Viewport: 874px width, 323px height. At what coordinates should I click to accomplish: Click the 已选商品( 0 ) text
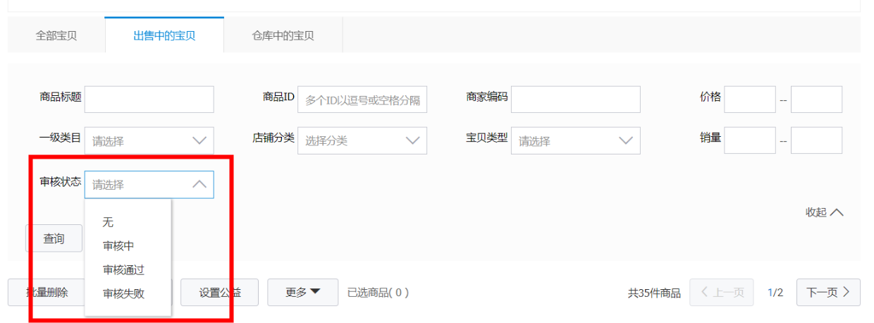pyautogui.click(x=378, y=293)
